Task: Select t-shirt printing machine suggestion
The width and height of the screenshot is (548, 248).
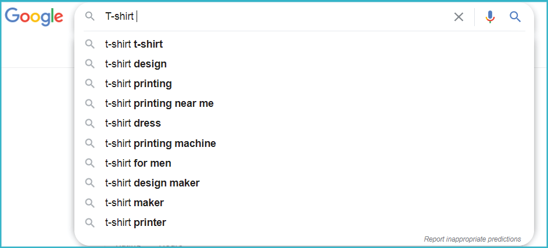Action: click(x=304, y=143)
